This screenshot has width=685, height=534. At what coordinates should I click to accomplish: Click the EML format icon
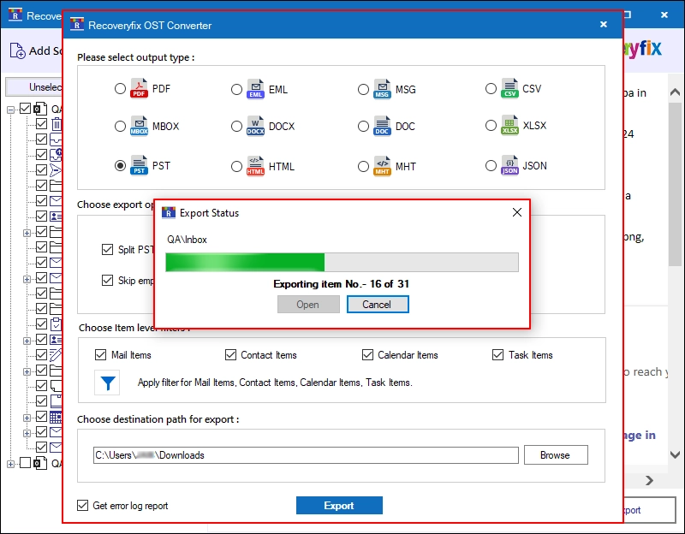[255, 89]
